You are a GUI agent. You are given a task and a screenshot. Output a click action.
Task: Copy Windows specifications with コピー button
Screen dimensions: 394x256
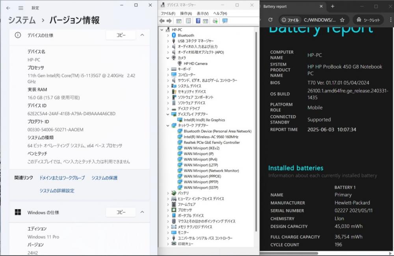(x=121, y=212)
